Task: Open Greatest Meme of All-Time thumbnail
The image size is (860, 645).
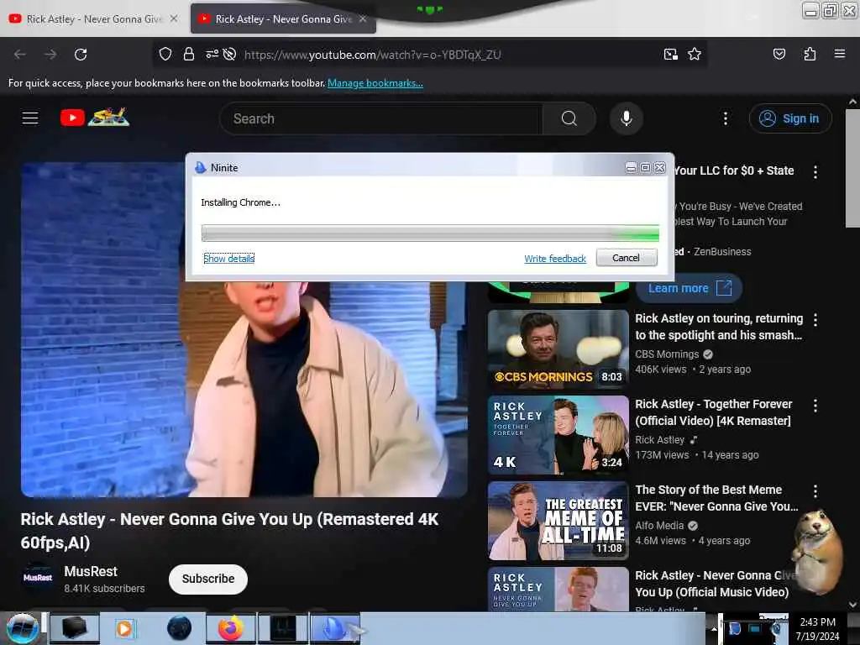Action: point(558,521)
